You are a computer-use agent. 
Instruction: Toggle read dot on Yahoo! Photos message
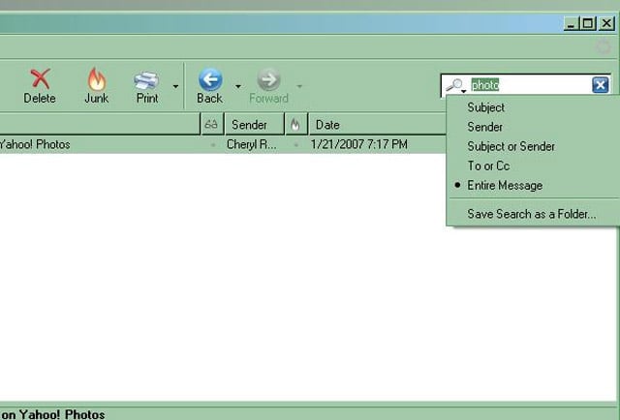point(213,145)
